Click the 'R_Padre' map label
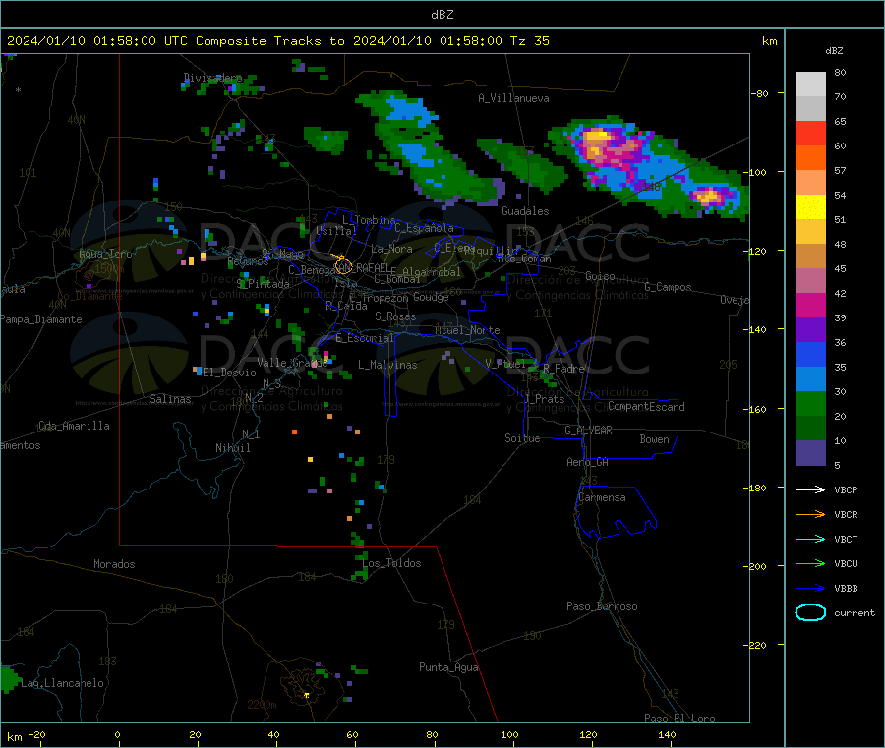885x748 pixels. tap(563, 369)
